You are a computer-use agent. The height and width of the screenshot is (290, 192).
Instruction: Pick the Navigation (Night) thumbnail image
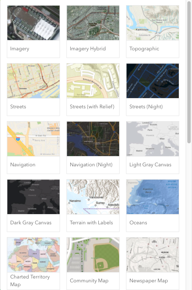[x=93, y=139]
